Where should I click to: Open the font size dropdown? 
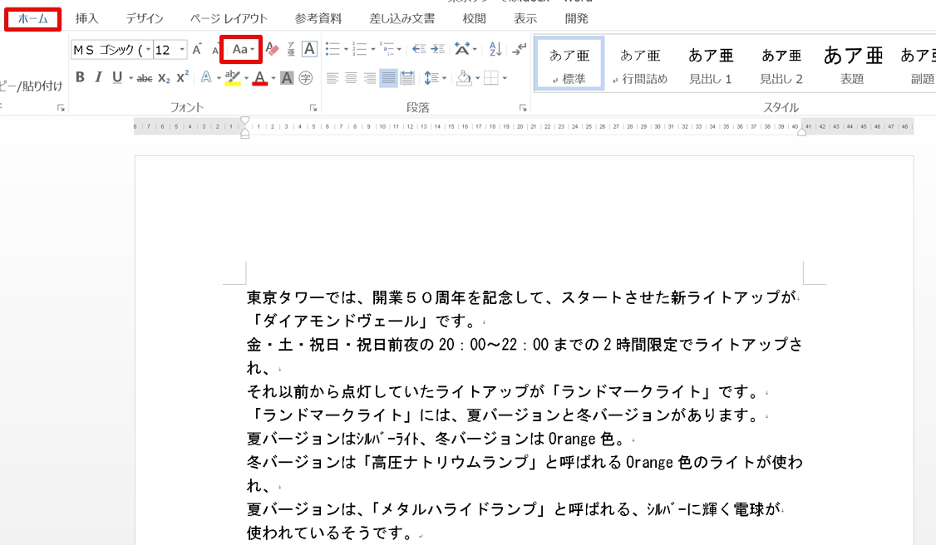(x=182, y=50)
